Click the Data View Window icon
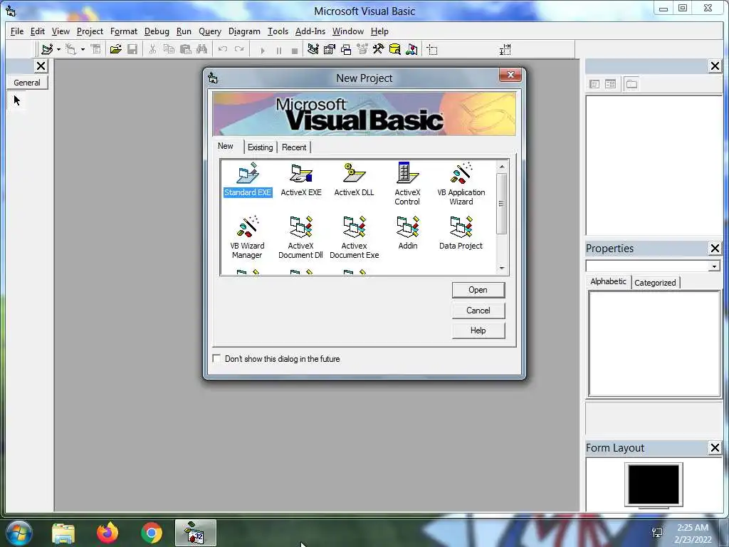The height and width of the screenshot is (547, 729). point(394,49)
